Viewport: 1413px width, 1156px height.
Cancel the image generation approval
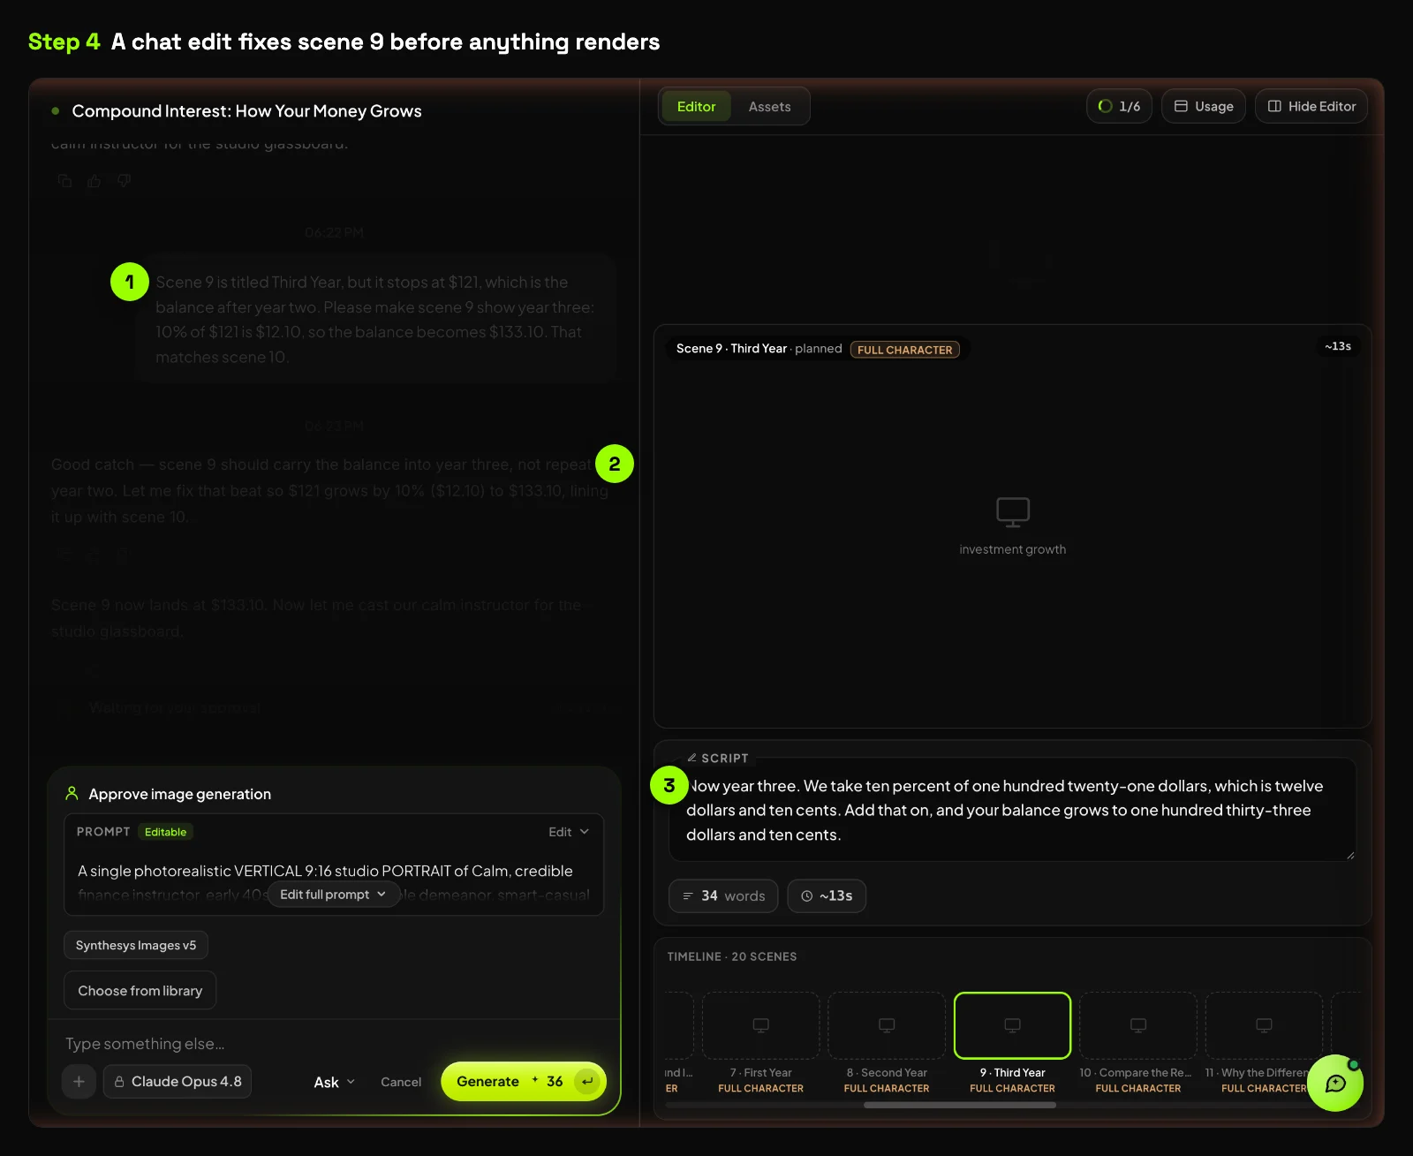click(x=401, y=1082)
